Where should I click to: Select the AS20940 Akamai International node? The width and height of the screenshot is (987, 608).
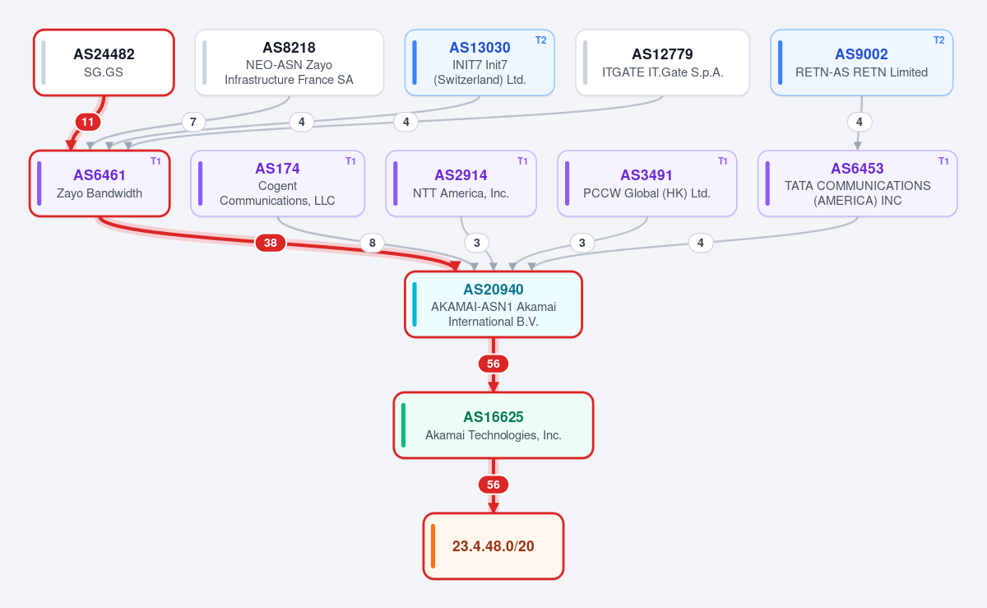[x=493, y=304]
